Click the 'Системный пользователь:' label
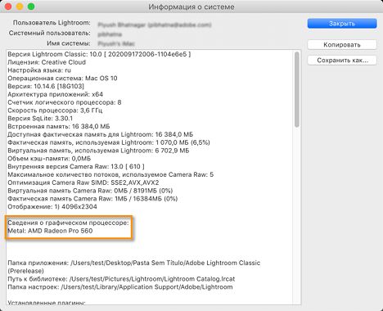The height and width of the screenshot is (311, 383). tap(50, 33)
